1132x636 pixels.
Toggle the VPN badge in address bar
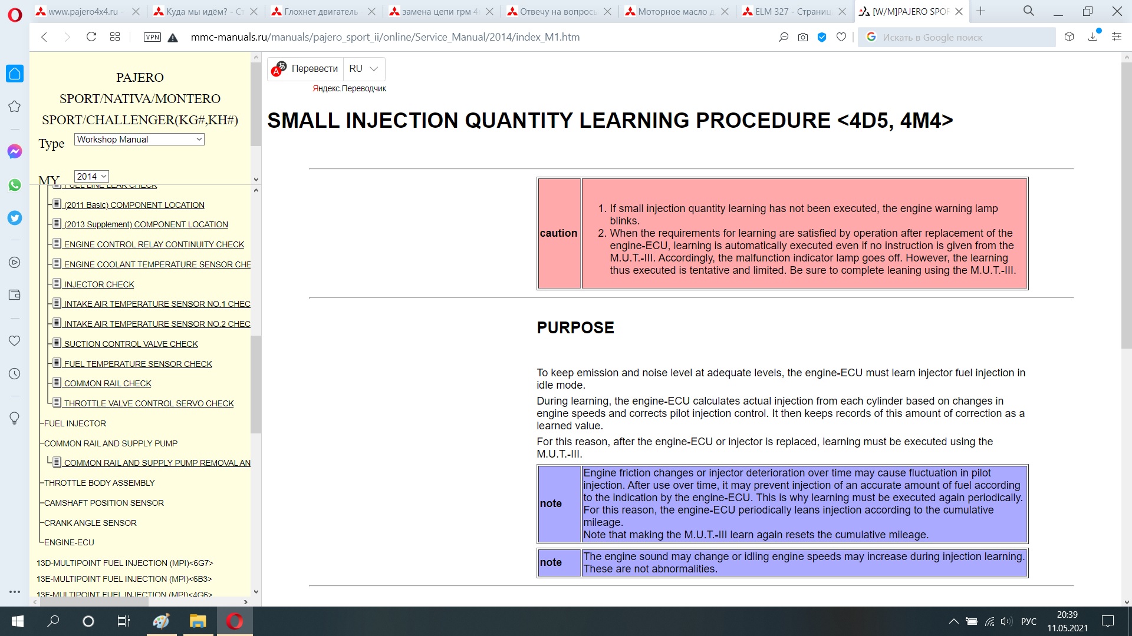pos(152,37)
